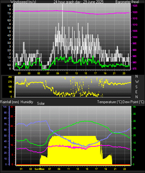
Task: Click the "Barometer (hpa)" axis title
Action: click(127, 2)
